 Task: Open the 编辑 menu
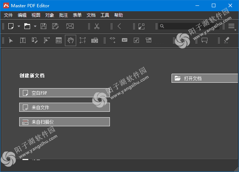(x=22, y=15)
